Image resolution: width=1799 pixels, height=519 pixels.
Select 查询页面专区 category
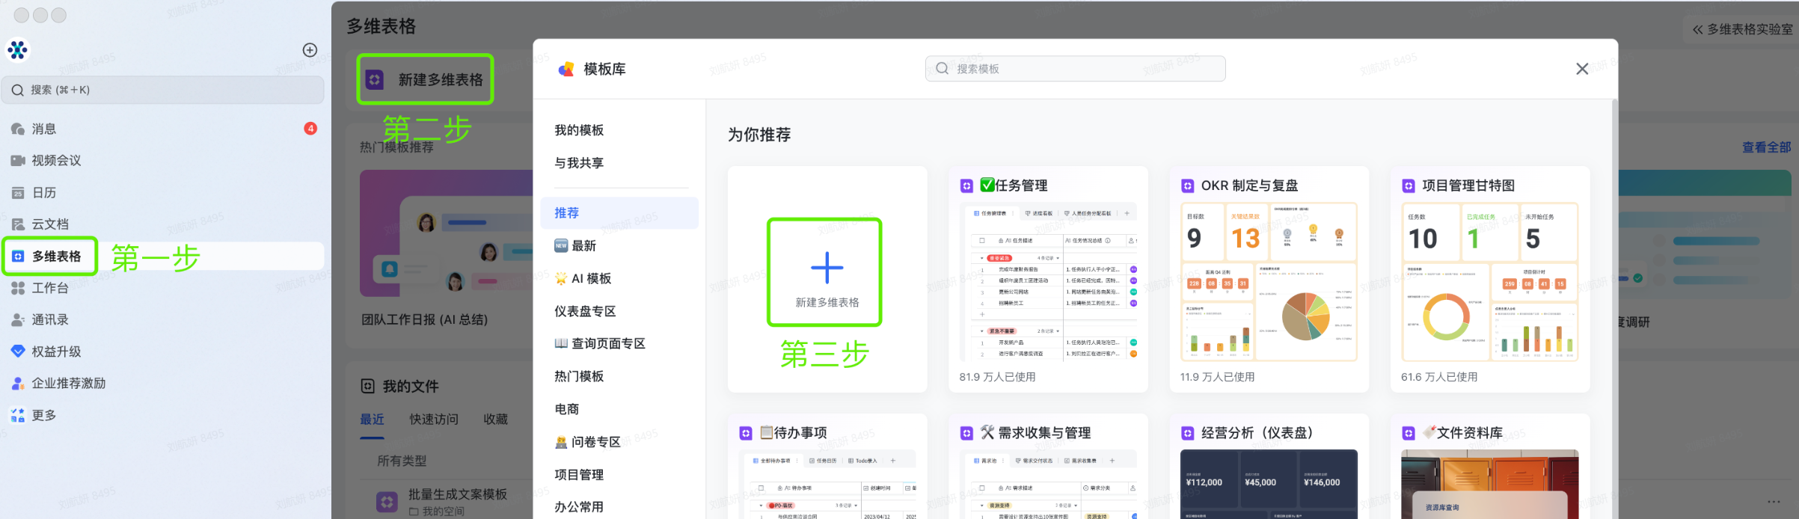(x=619, y=343)
